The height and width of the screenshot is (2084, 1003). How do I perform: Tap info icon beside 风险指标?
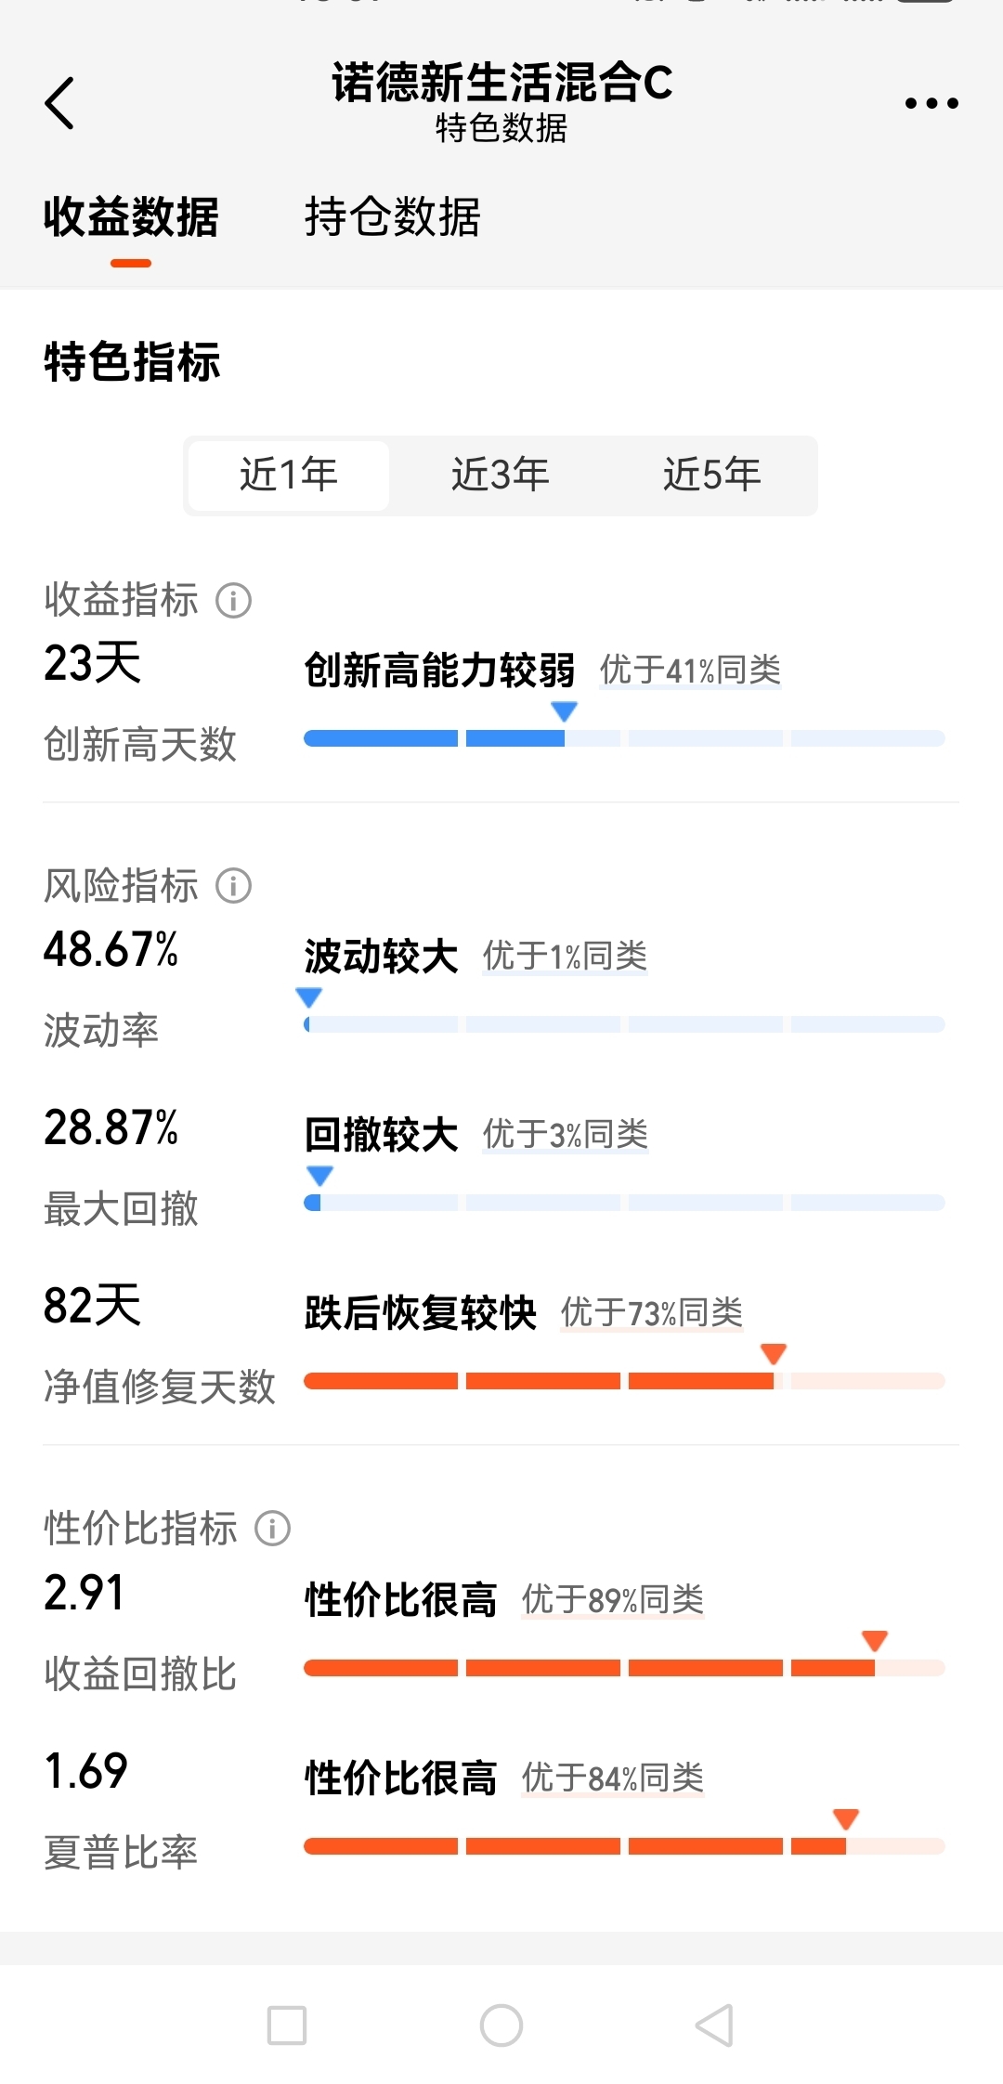tap(234, 886)
